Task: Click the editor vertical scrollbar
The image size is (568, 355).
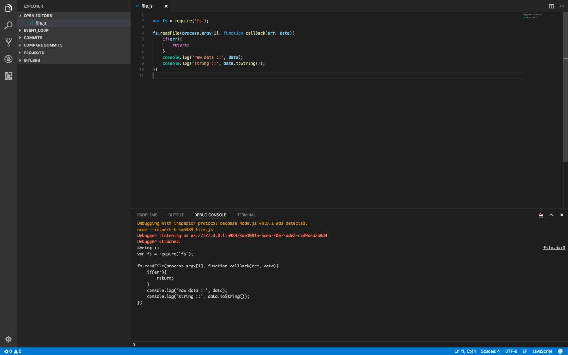Action: (x=565, y=88)
